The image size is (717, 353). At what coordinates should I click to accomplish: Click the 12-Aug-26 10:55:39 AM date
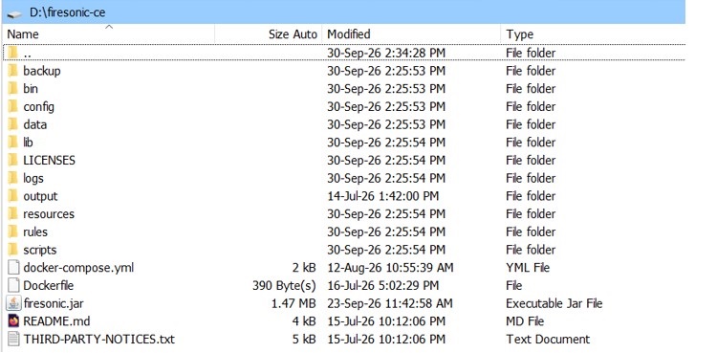point(390,267)
